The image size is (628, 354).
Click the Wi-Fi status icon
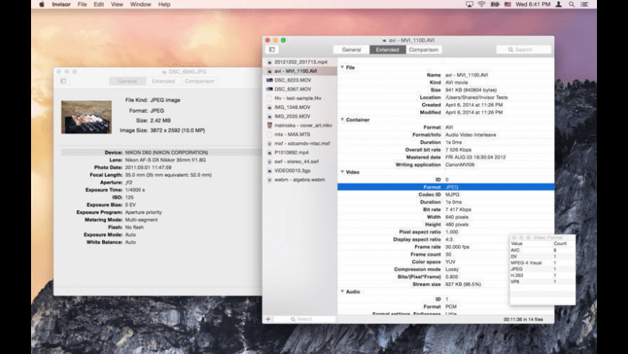tap(481, 4)
